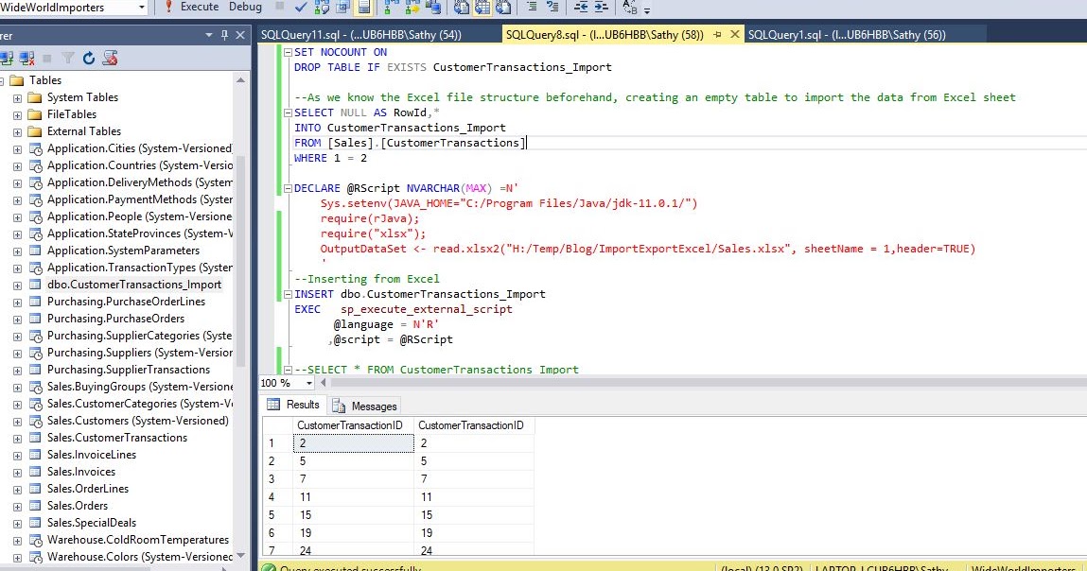Expand the Application.Cities table node
Image resolution: width=1087 pixels, height=571 pixels.
click(17, 149)
